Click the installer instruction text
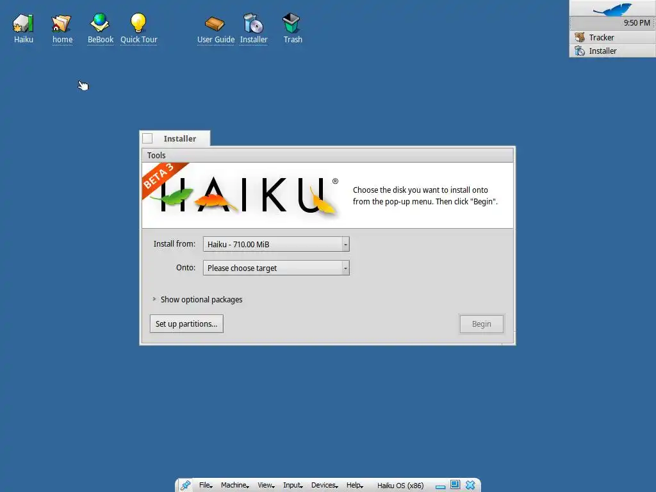Viewport: 656px width, 492px height. coord(425,196)
